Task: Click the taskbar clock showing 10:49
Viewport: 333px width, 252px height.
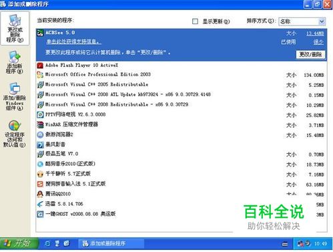Action: (x=320, y=244)
